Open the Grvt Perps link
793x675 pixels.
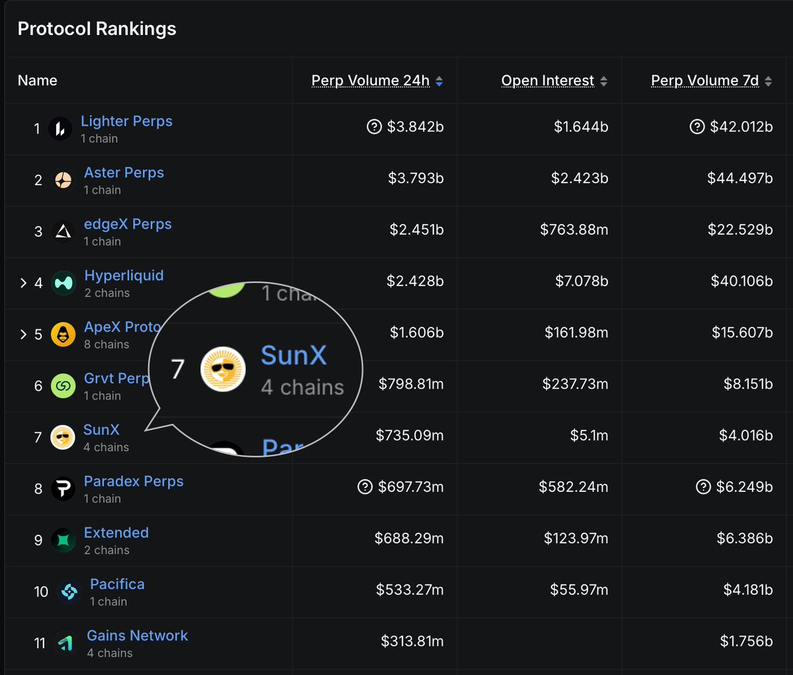coord(117,378)
